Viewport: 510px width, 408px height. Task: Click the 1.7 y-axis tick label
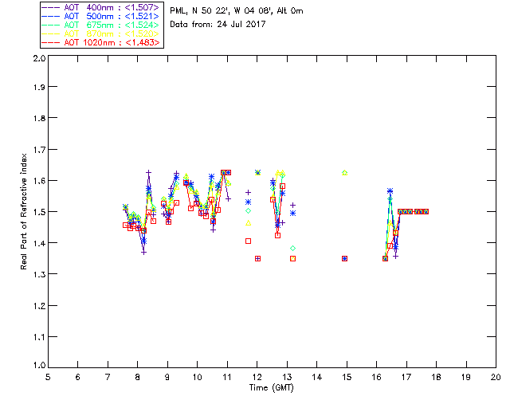[39, 149]
